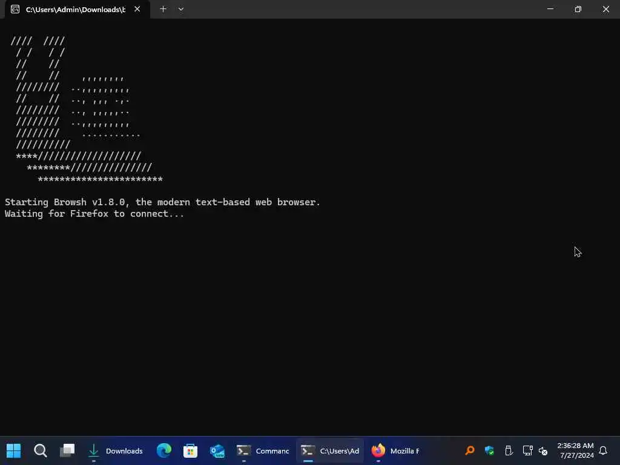This screenshot has width=620, height=465.
Task: Open a new terminal tab with the plus button
Action: pos(163,9)
